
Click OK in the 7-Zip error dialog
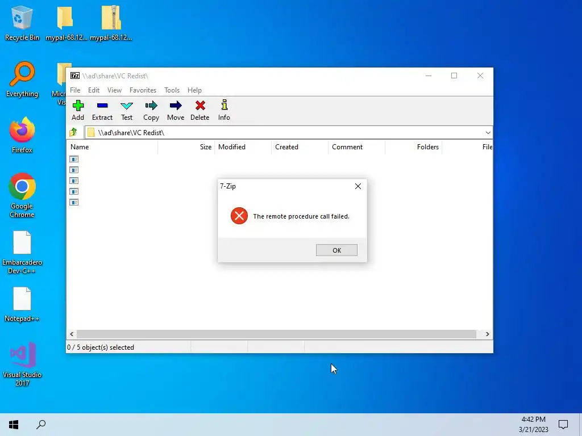coord(336,250)
